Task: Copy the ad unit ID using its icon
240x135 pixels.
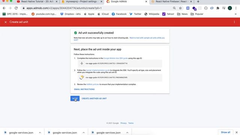Action: pos(82,78)
